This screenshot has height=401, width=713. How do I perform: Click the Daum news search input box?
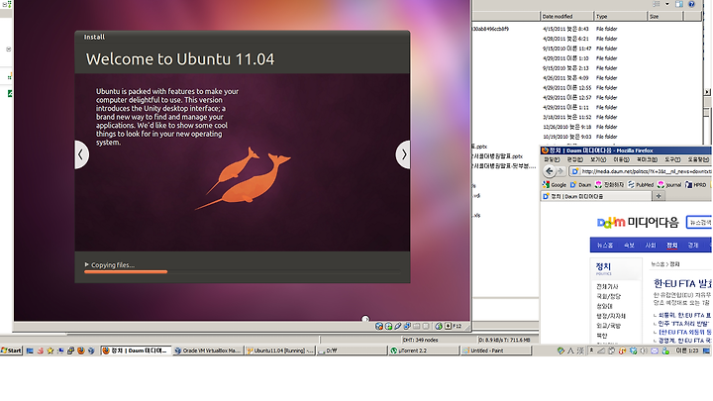click(700, 223)
